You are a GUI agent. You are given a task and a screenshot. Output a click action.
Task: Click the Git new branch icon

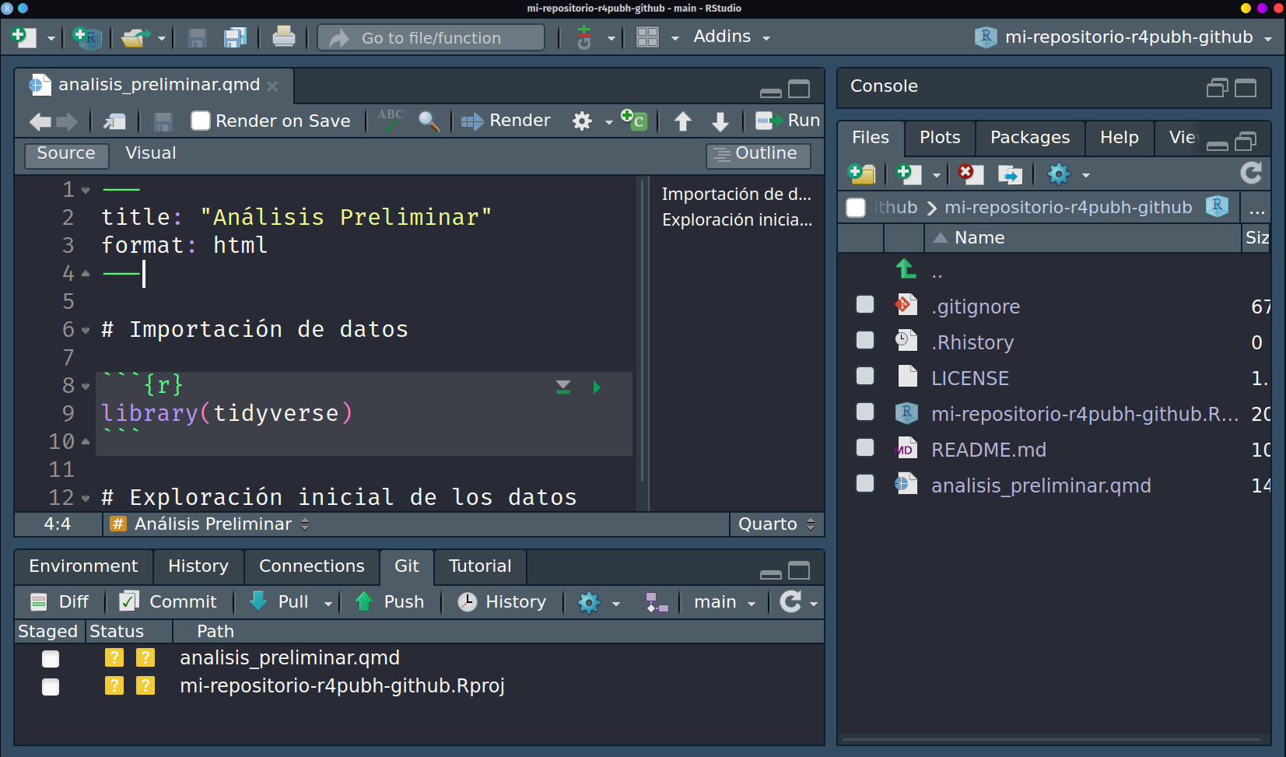pos(657,602)
